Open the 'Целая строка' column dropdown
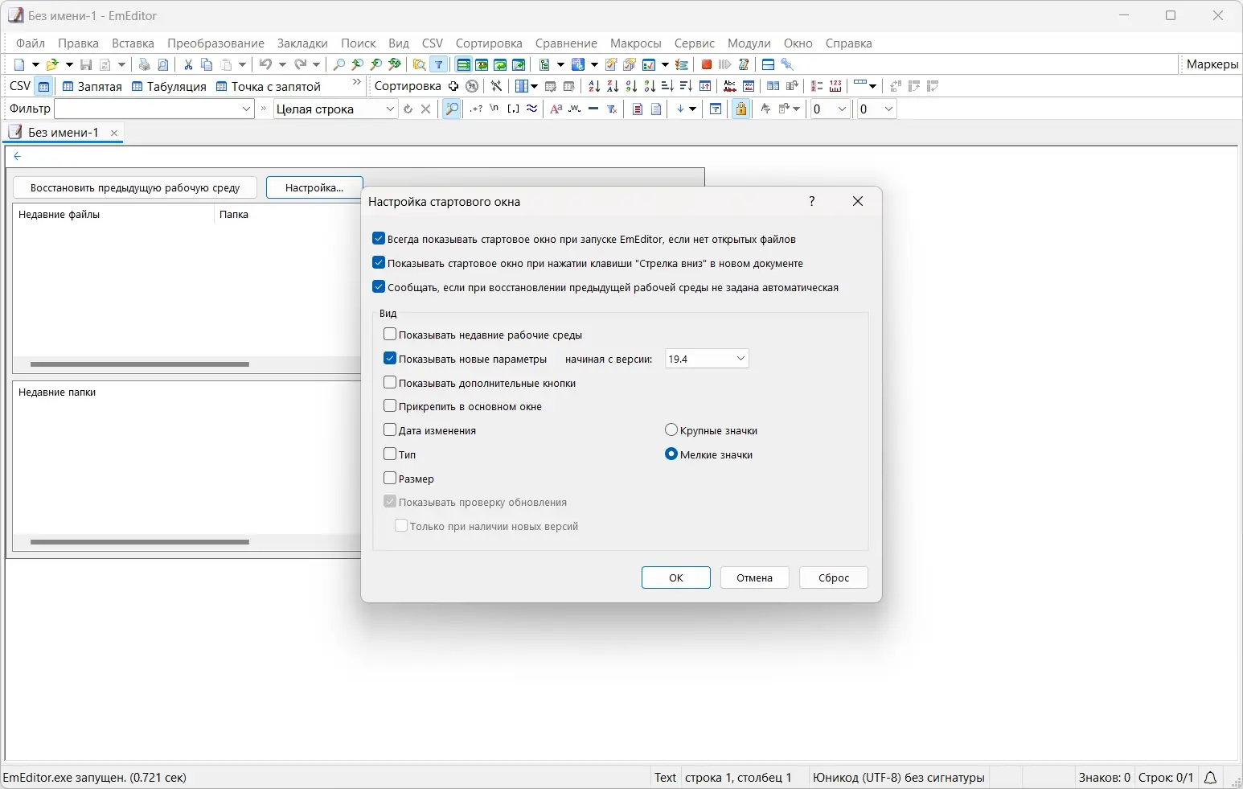Image resolution: width=1243 pixels, height=789 pixels. coord(390,109)
